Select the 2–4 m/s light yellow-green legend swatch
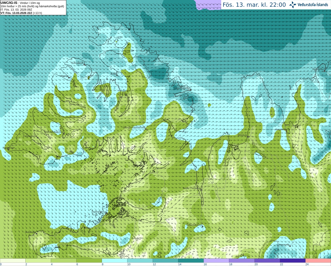This screenshot has width=331, height=266. coord(38,261)
